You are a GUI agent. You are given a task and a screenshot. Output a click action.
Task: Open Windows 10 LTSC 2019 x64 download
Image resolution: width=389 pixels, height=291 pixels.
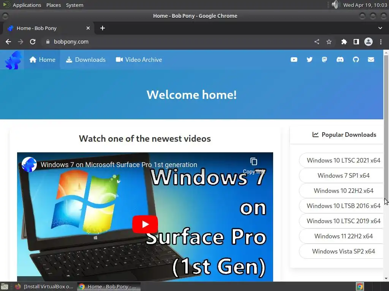[342, 221]
